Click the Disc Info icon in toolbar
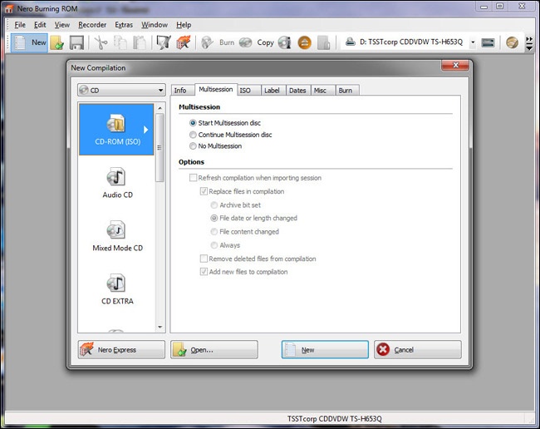 tap(285, 42)
